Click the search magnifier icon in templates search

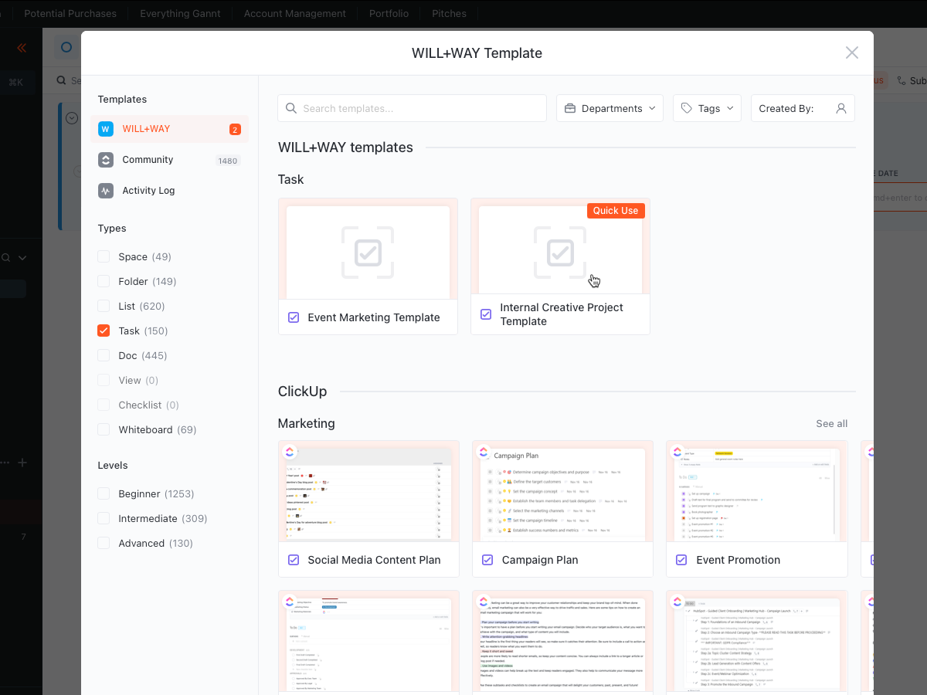291,108
